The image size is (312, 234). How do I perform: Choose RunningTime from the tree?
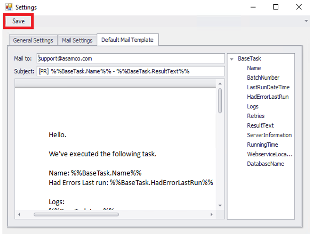262,144
